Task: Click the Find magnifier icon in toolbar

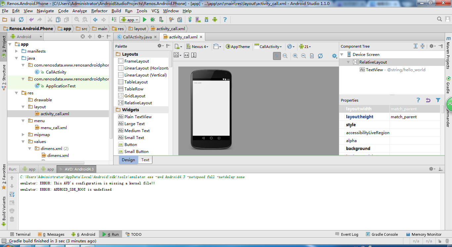Action: point(77,20)
